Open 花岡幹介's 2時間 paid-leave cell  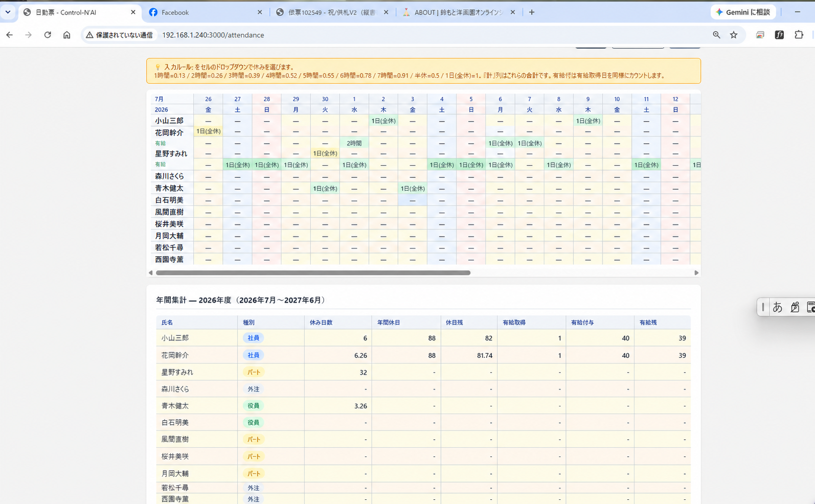tap(354, 143)
